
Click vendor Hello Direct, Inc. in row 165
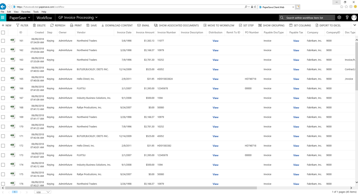[85, 79]
